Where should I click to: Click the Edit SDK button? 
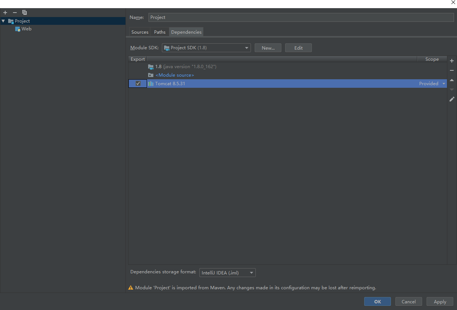pos(298,48)
